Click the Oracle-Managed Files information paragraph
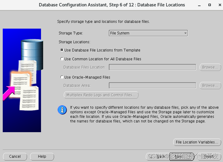The image size is (223, 162). 144,114
